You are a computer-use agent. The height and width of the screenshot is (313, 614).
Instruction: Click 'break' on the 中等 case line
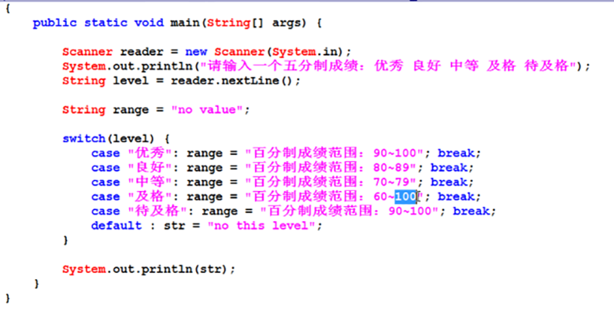click(449, 182)
